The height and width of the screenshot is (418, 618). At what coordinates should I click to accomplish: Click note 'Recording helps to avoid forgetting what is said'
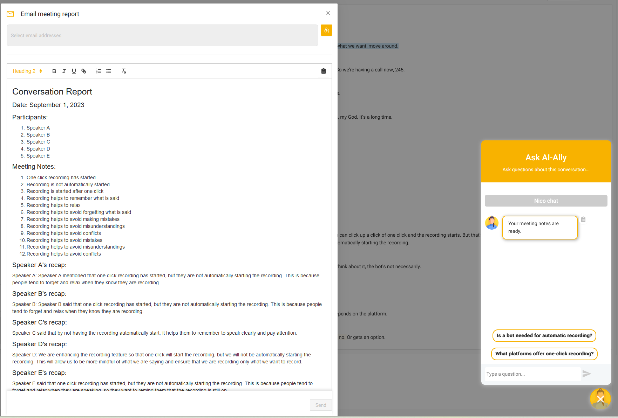click(x=79, y=212)
